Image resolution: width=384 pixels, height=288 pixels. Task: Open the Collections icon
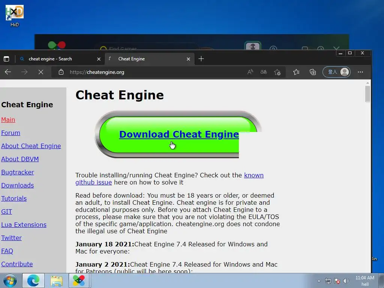[313, 72]
